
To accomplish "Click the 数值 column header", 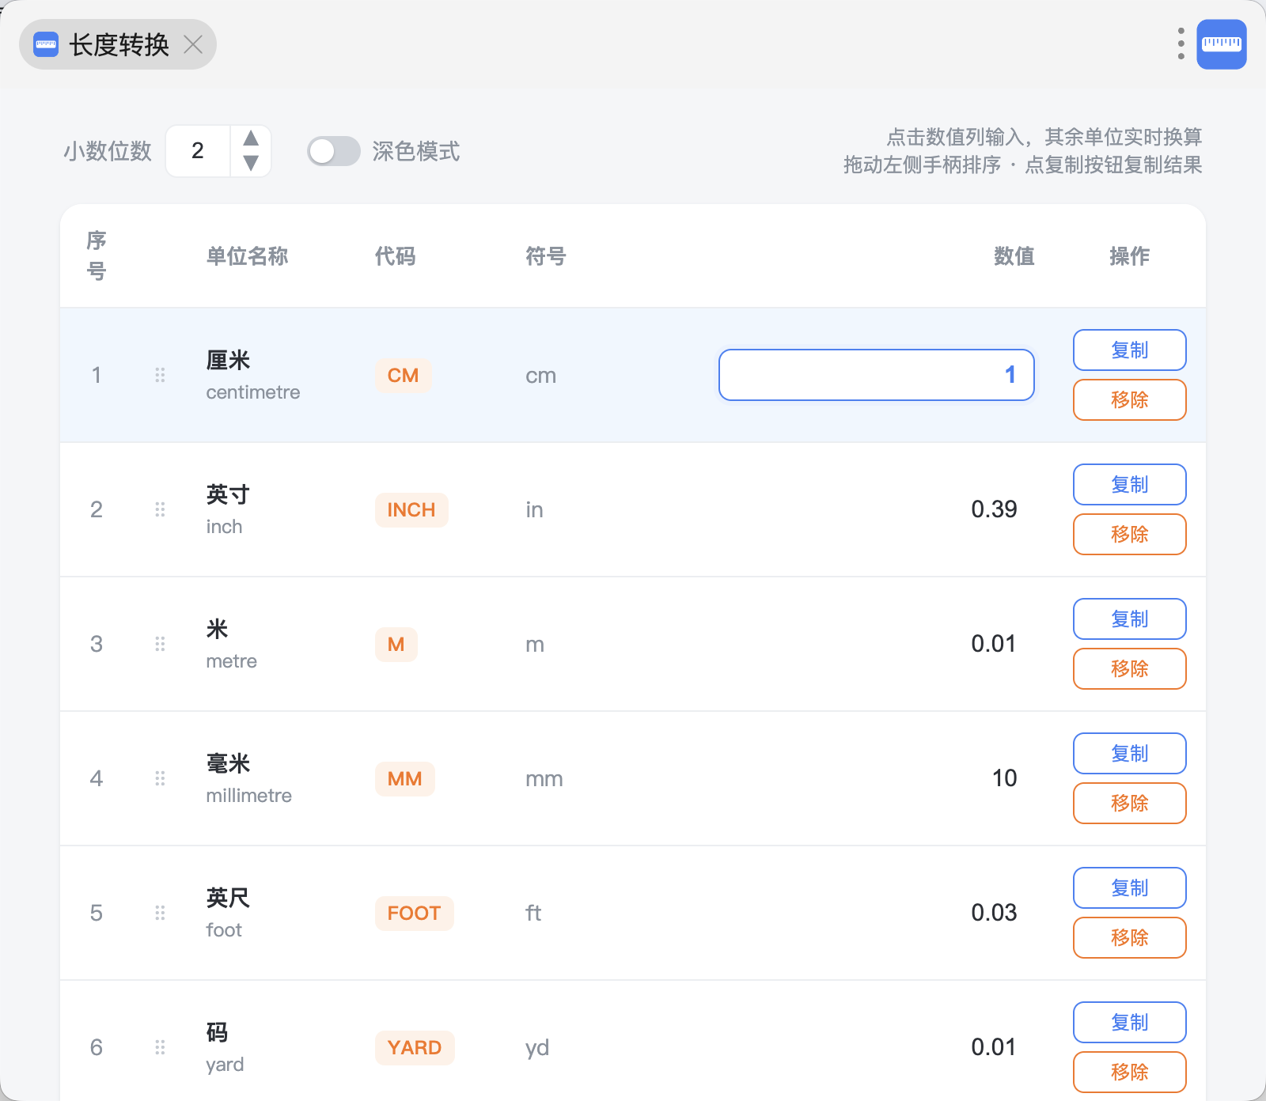I will click(x=1014, y=255).
